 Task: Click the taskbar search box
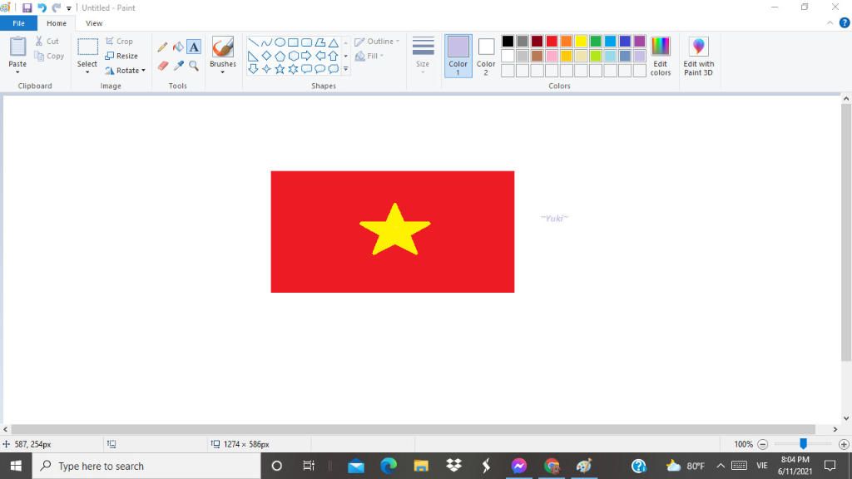(x=146, y=466)
